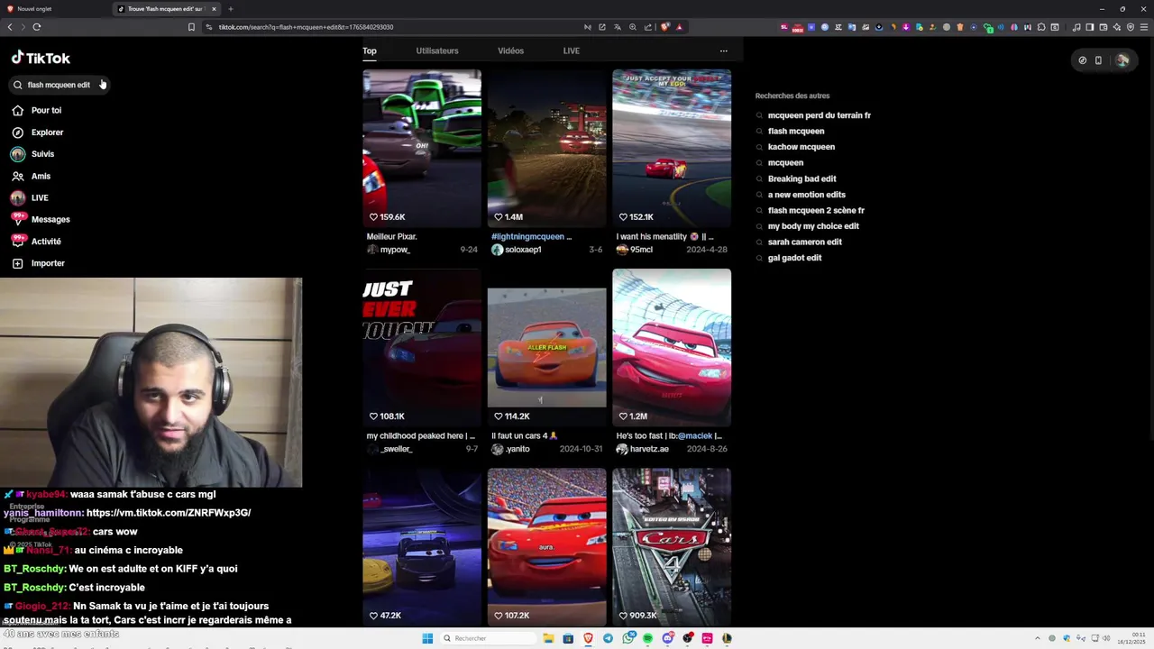Click the Windows Rechercher search box
Image resolution: width=1154 pixels, height=649 pixels.
click(x=487, y=638)
